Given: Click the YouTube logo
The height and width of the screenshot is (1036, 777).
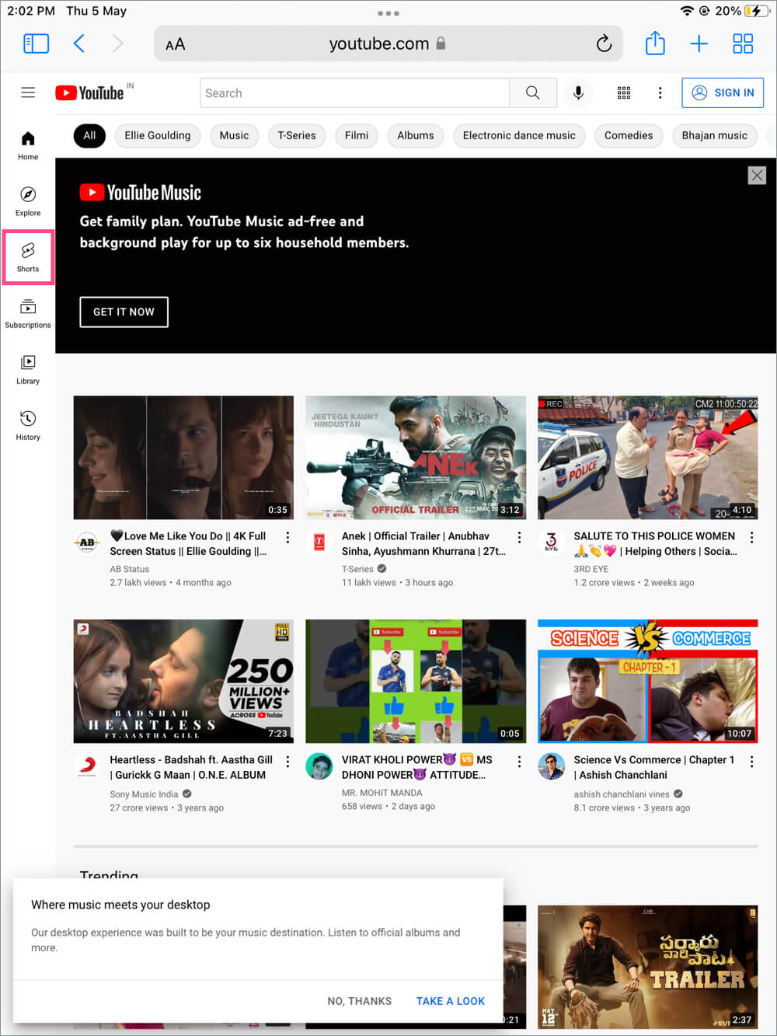Looking at the screenshot, I should pyautogui.click(x=90, y=92).
